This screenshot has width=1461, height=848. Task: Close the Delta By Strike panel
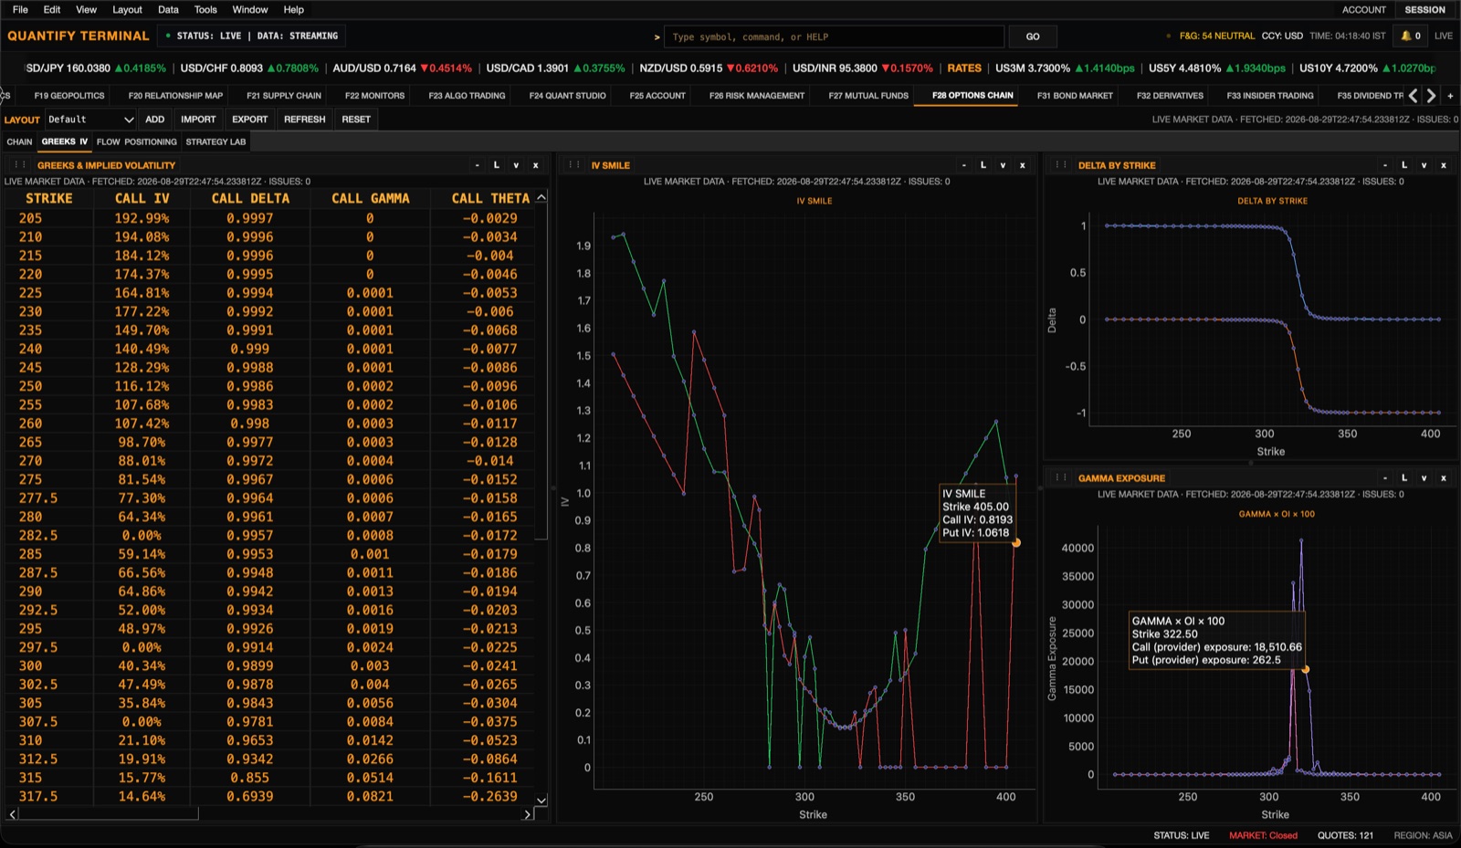1444,165
